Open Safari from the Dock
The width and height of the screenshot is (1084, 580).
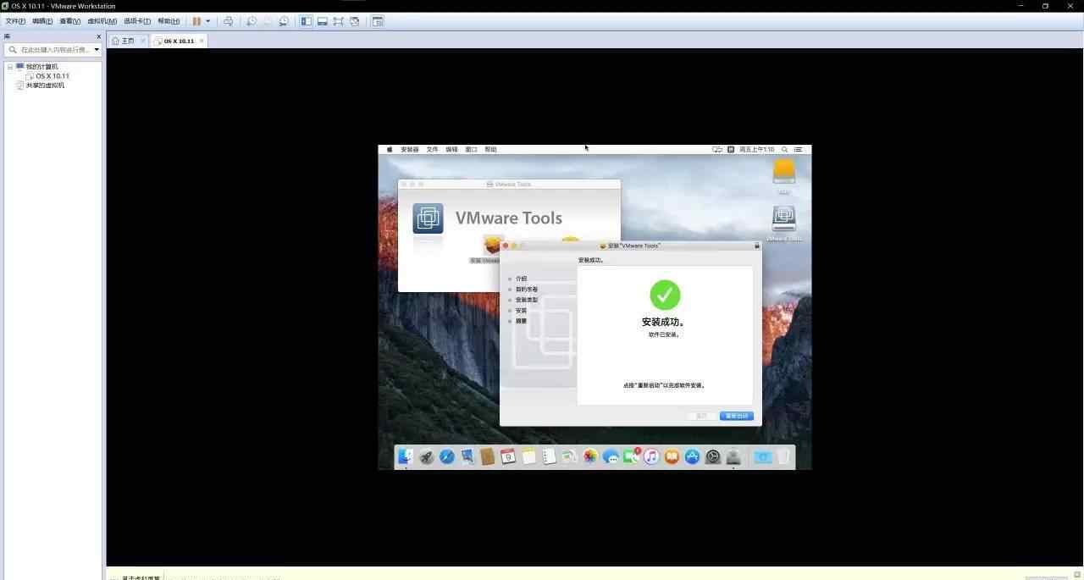click(x=447, y=456)
